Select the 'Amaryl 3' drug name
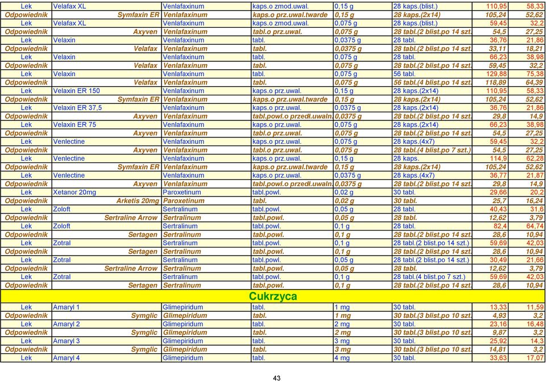 pyautogui.click(x=66, y=341)
